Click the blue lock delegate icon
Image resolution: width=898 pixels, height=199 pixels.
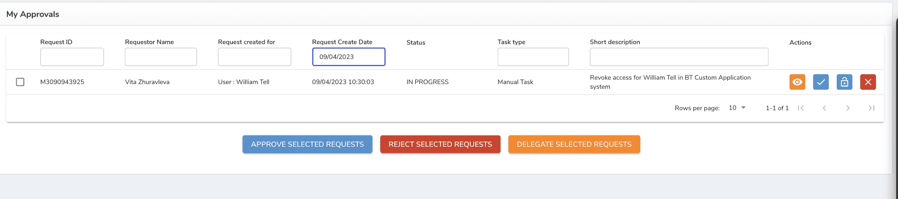(x=844, y=82)
